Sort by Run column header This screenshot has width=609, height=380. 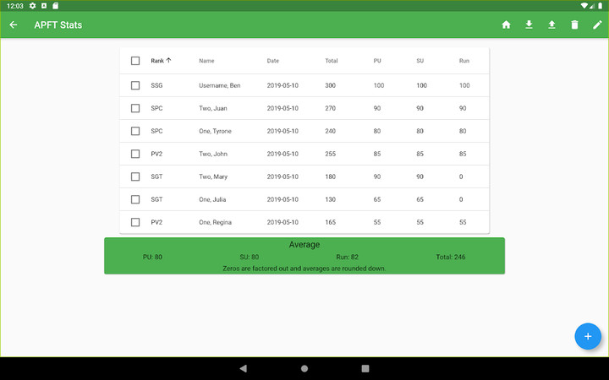coord(464,61)
